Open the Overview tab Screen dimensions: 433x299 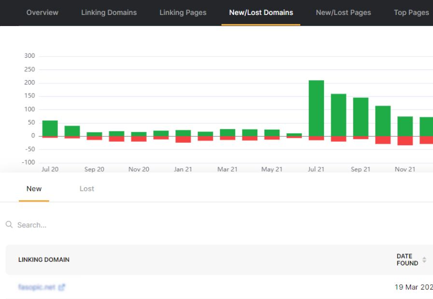[x=42, y=13]
